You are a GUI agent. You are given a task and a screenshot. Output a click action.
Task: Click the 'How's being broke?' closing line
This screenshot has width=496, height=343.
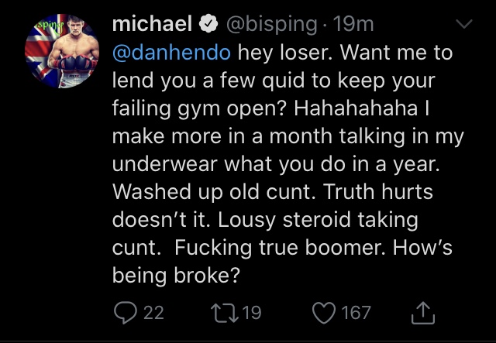[282, 262]
